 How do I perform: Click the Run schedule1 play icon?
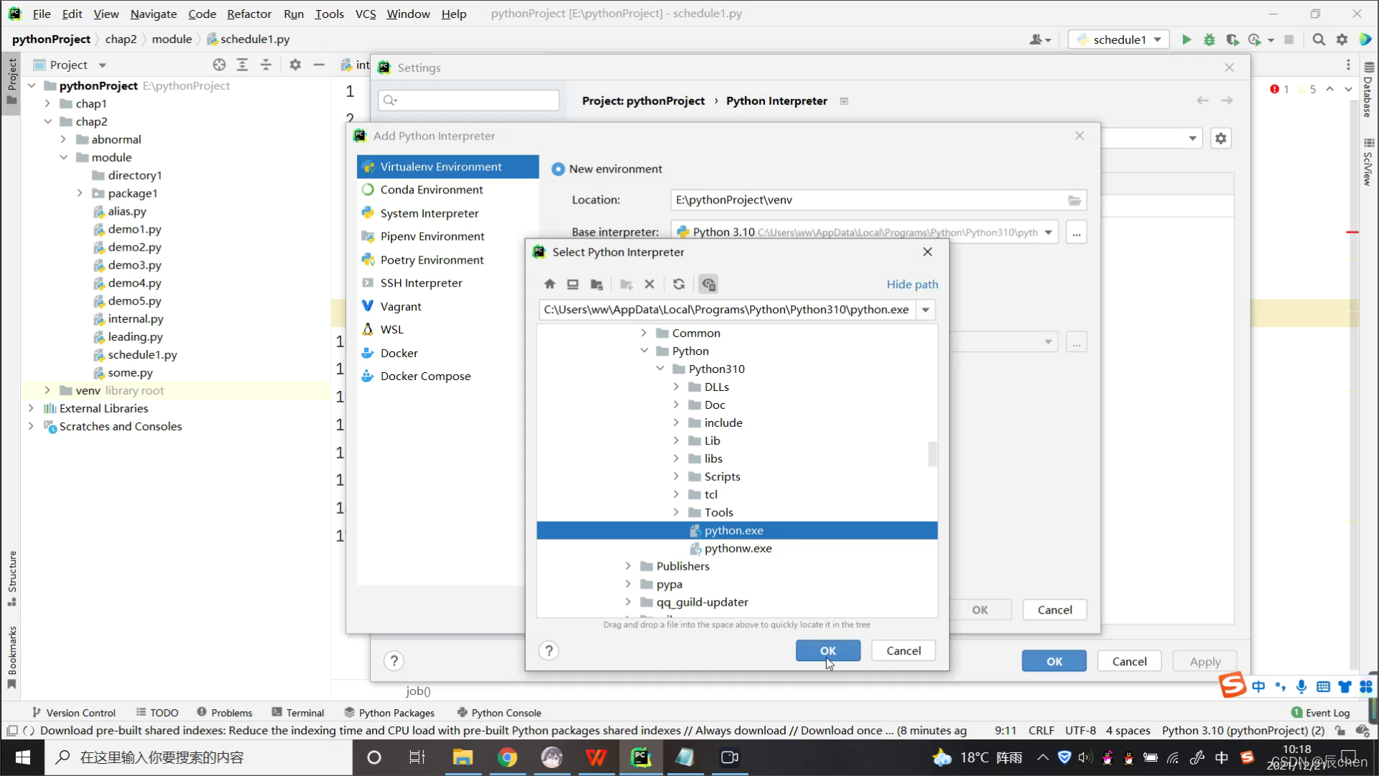[1187, 40]
